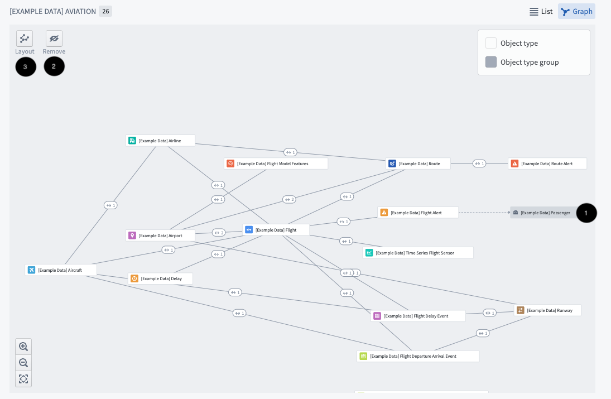Toggle the Object type group checkbox

coord(491,62)
